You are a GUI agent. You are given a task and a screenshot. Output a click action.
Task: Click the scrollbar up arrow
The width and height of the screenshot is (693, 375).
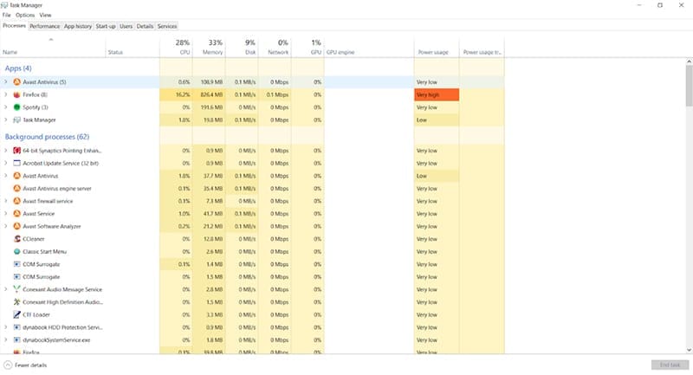coord(689,61)
